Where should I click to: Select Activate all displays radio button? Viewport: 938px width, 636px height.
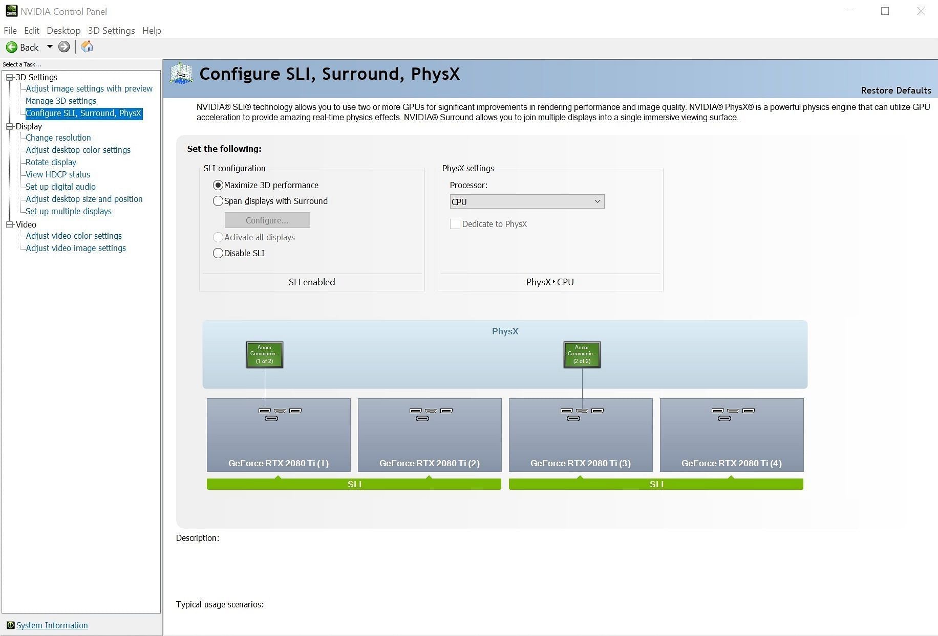click(218, 237)
